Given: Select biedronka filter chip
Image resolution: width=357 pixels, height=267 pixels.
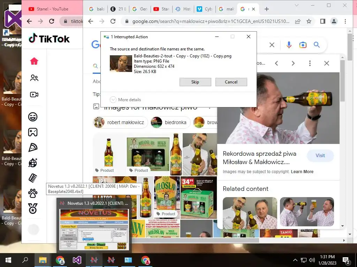Looking at the screenshot, I should (170, 122).
